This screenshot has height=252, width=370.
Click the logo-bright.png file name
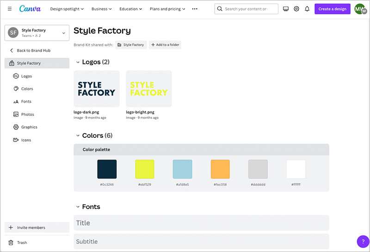pos(140,112)
